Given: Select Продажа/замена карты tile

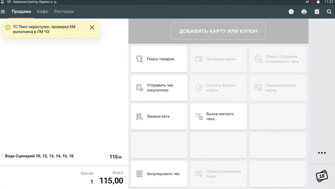Looking at the screenshot, I should click(x=277, y=88).
